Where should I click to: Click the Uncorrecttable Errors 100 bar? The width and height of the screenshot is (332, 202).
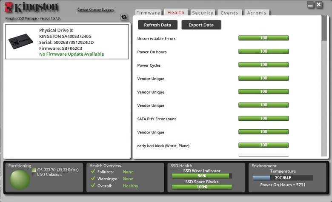pyautogui.click(x=263, y=38)
